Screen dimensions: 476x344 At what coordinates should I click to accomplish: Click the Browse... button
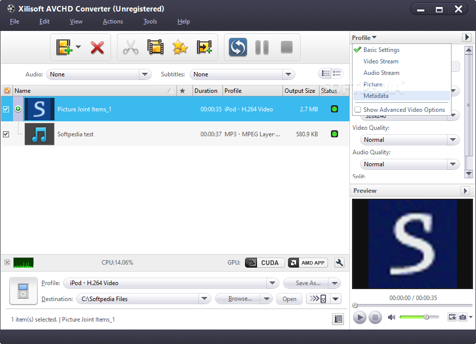(238, 299)
